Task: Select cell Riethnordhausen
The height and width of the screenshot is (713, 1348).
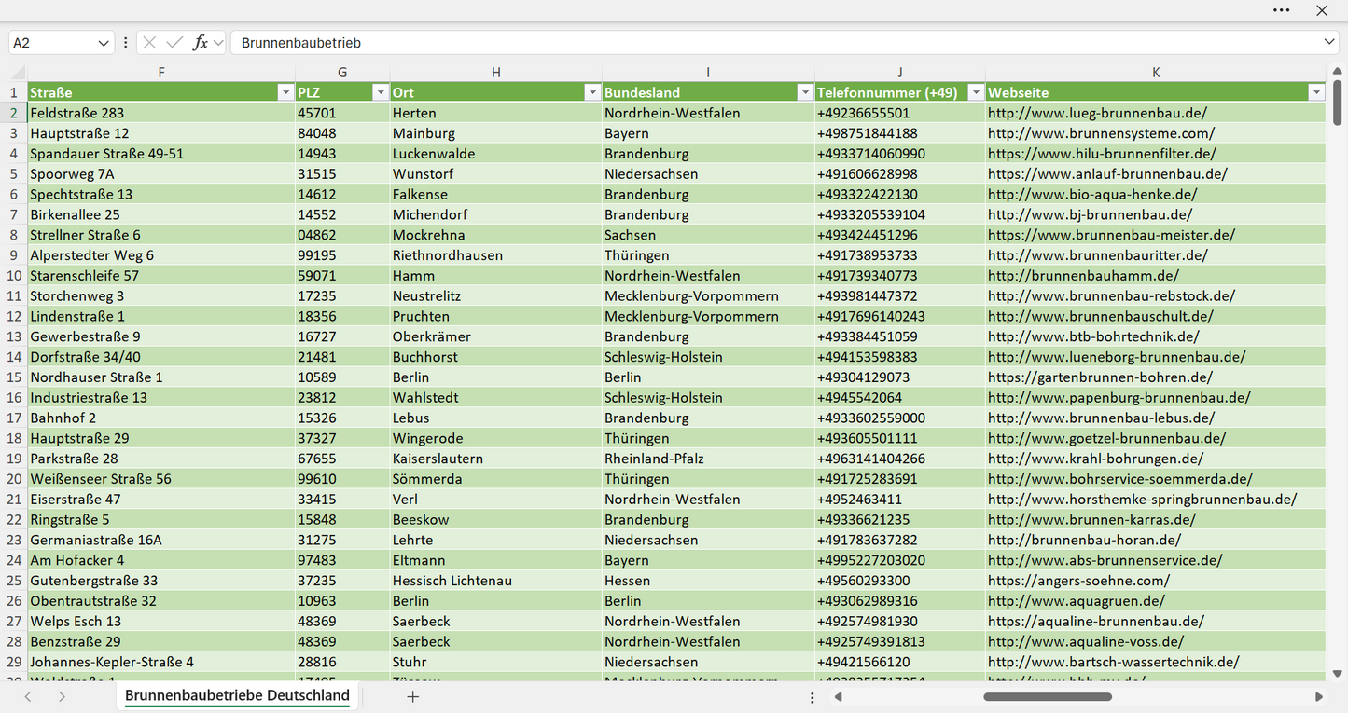Action: (x=495, y=255)
